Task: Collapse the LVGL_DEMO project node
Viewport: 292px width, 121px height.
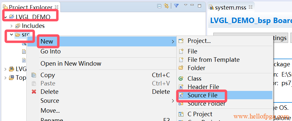Action: click(5, 17)
